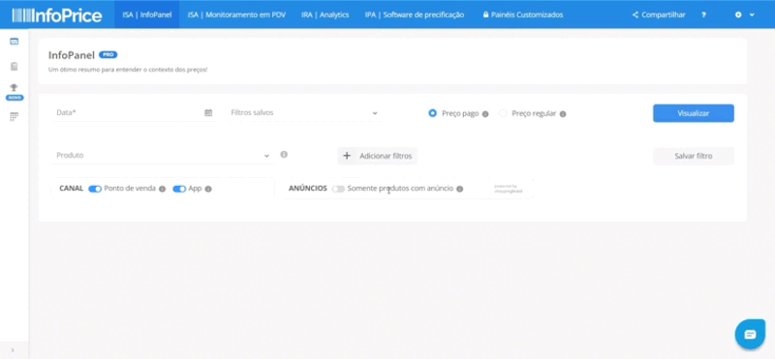
Task: Toggle the Ponto de venda switch
Action: (x=95, y=189)
